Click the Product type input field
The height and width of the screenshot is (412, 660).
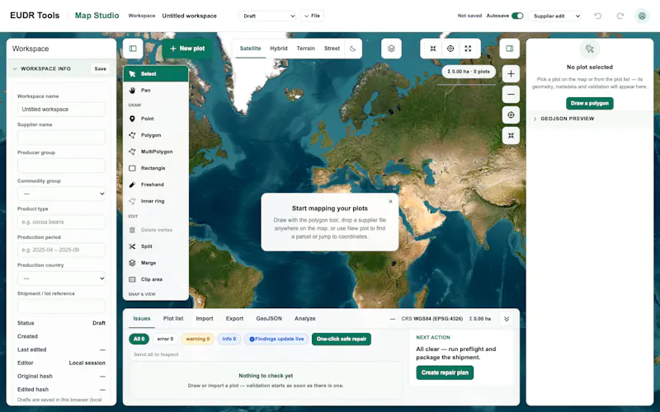[x=61, y=222]
